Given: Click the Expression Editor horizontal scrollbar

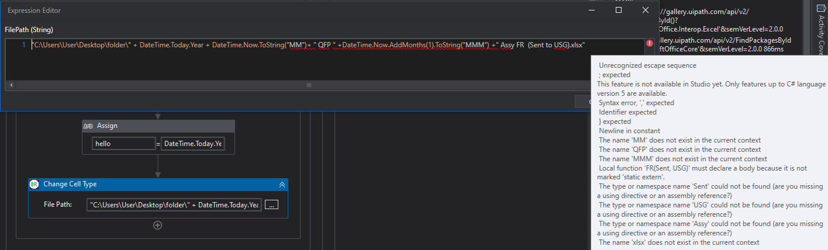Looking at the screenshot, I should pyautogui.click(x=309, y=85).
